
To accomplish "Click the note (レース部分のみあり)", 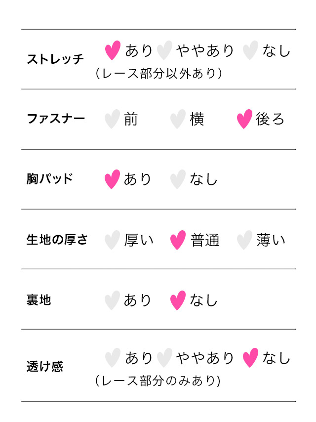I will (158, 381).
